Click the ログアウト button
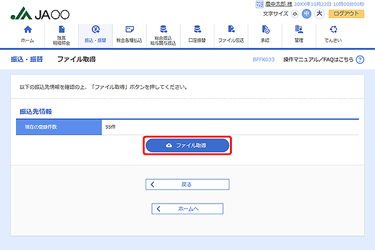Viewport: 375px width, 250px height. [346, 14]
